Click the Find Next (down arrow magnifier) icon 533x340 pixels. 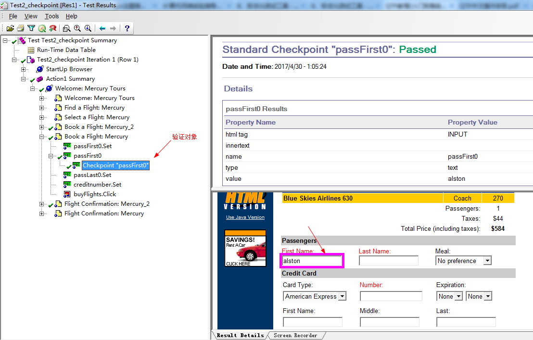[88, 28]
